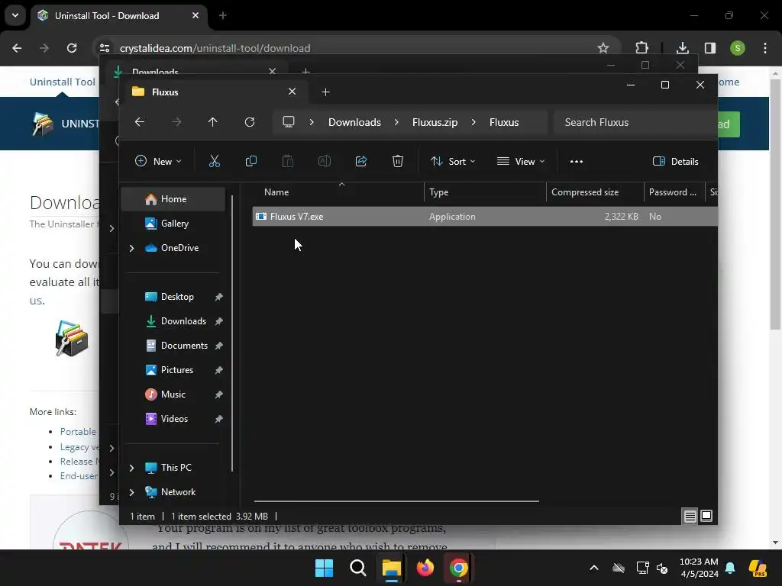Open Chrome profile avatar S
The image size is (782, 586).
(737, 48)
